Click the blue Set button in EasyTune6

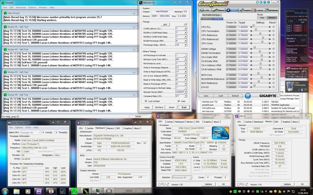pyautogui.click(x=247, y=96)
